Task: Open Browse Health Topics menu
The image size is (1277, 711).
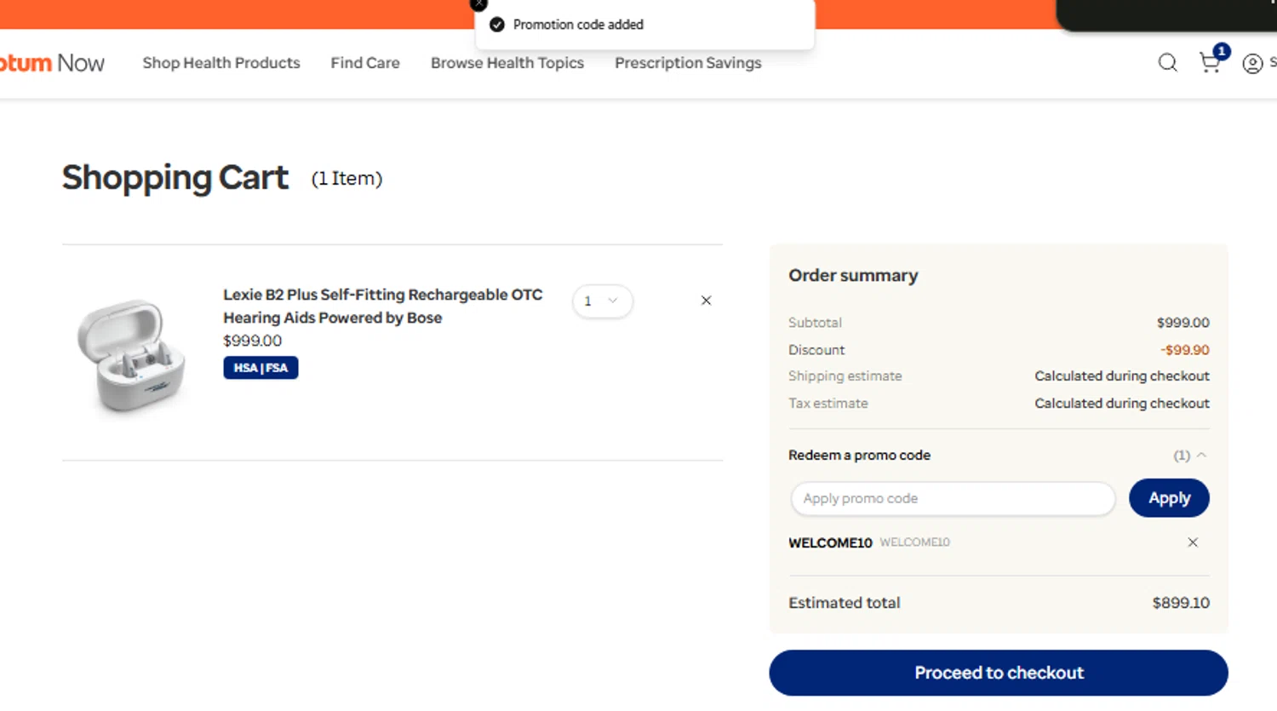Action: click(x=507, y=63)
